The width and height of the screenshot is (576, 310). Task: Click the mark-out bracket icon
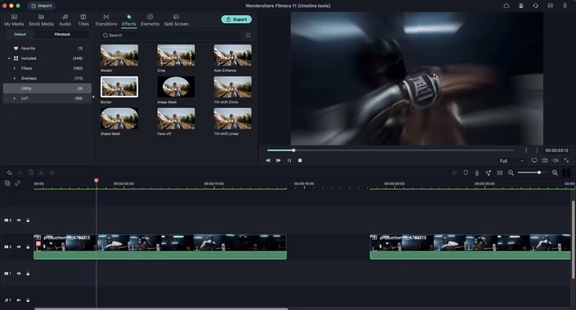pos(536,150)
